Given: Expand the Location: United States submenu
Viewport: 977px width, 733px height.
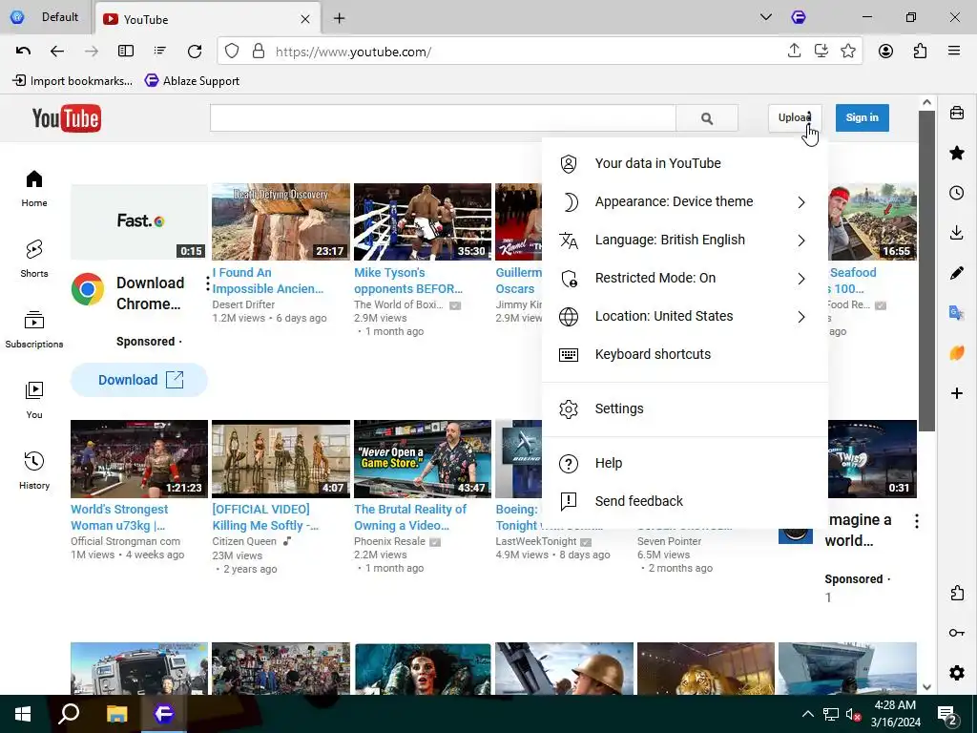Looking at the screenshot, I should point(685,316).
